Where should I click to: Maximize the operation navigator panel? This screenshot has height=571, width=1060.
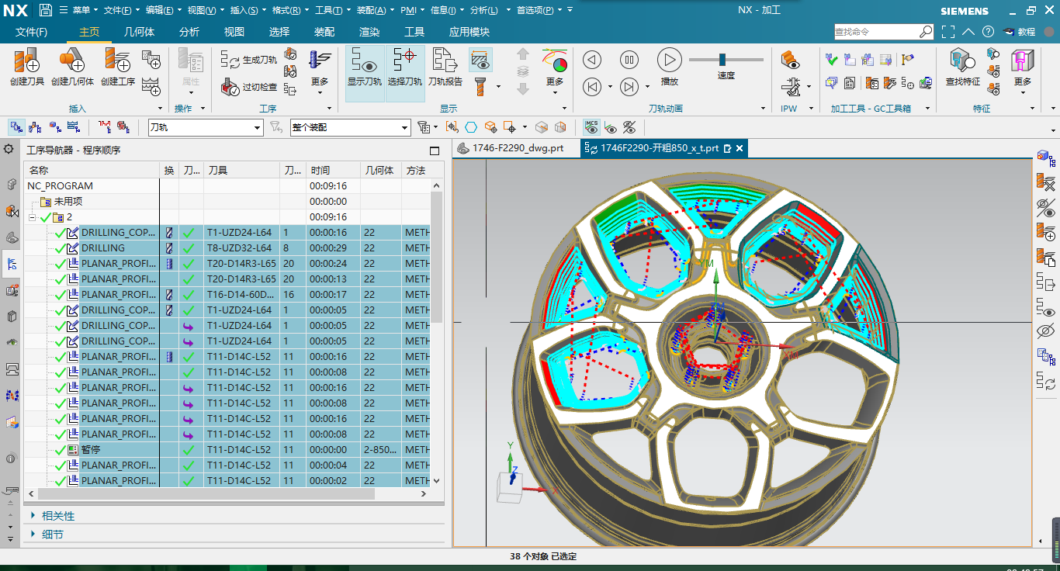point(435,151)
